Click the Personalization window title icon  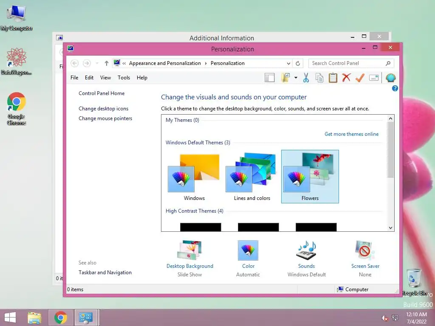[x=71, y=48]
